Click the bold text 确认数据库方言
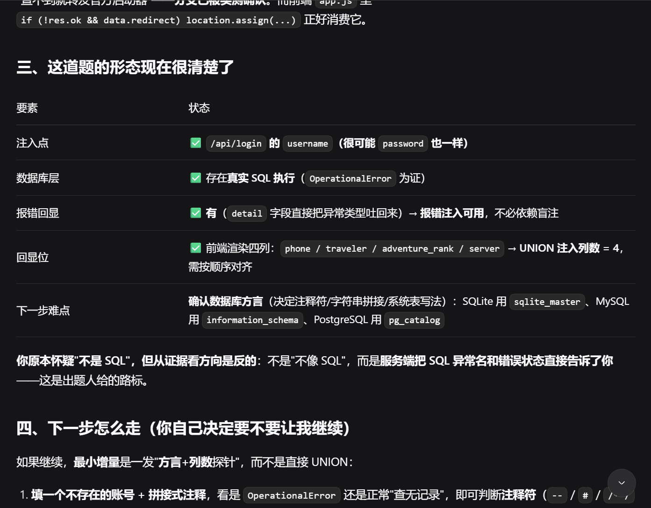 pos(226,301)
